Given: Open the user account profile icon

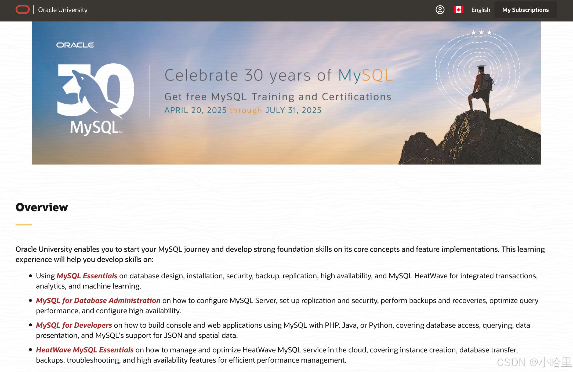Looking at the screenshot, I should (440, 10).
